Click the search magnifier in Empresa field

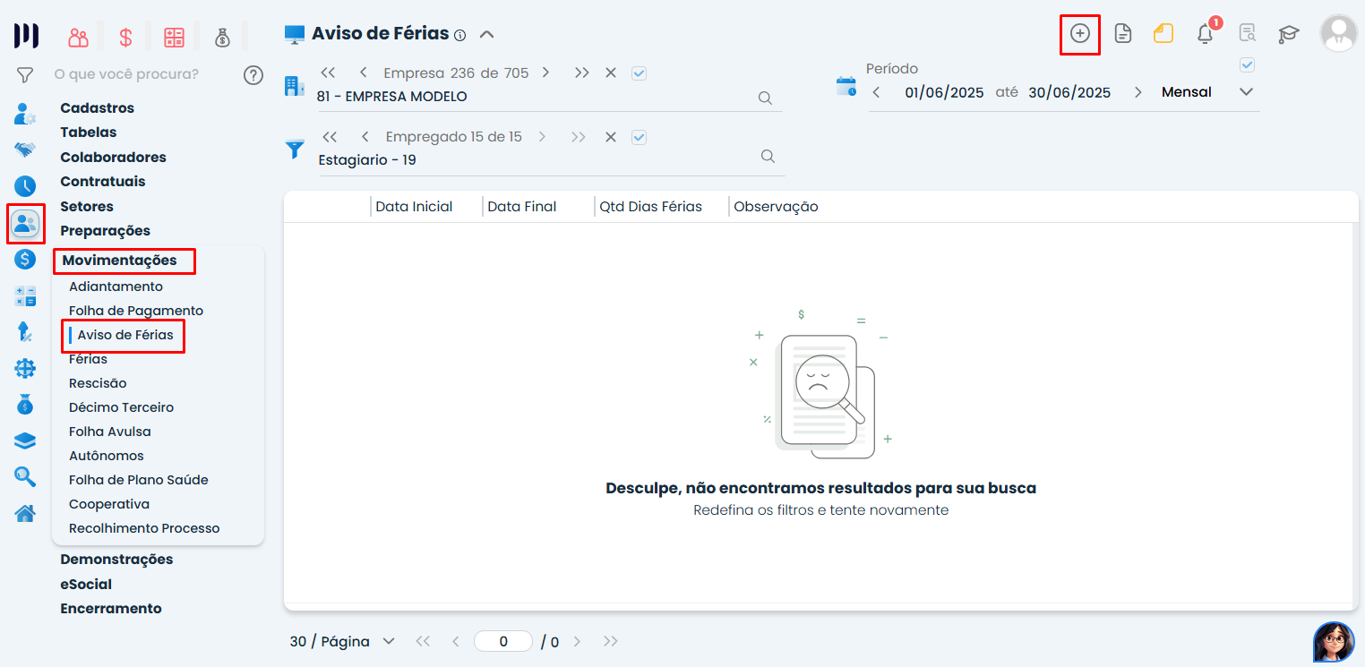(765, 98)
